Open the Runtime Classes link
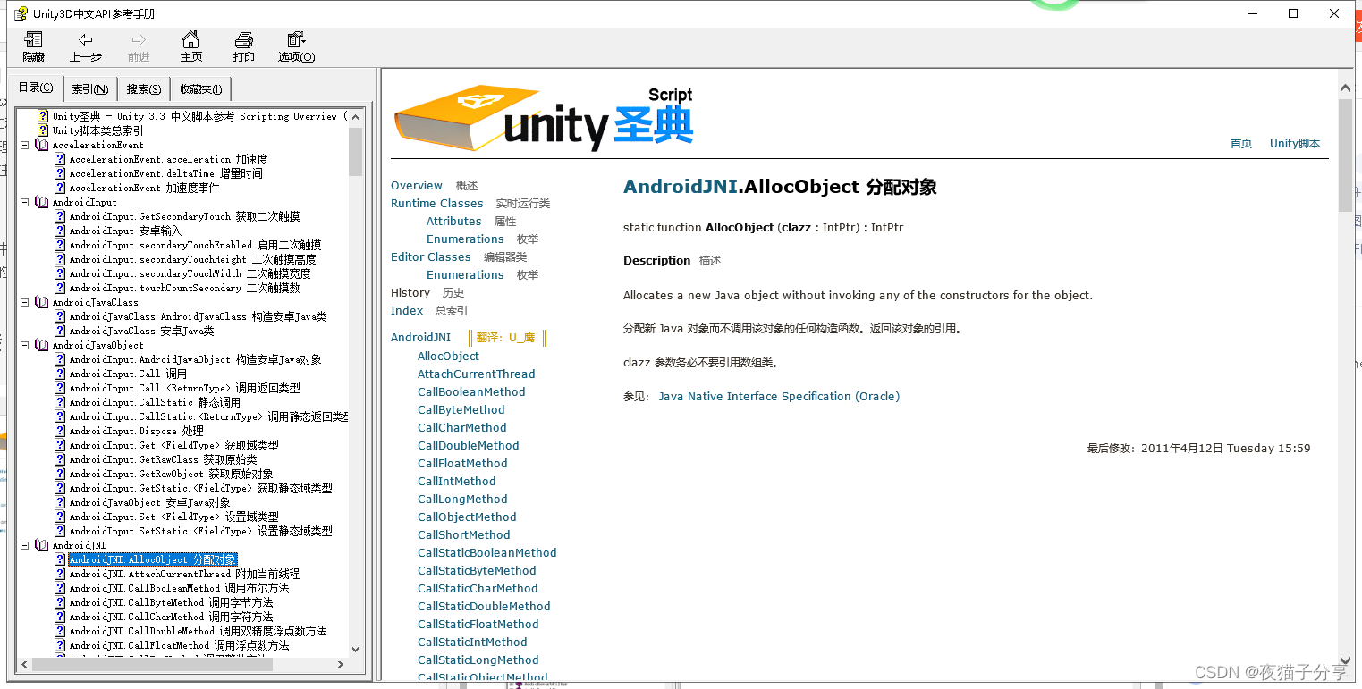Image resolution: width=1362 pixels, height=689 pixels. (x=436, y=203)
